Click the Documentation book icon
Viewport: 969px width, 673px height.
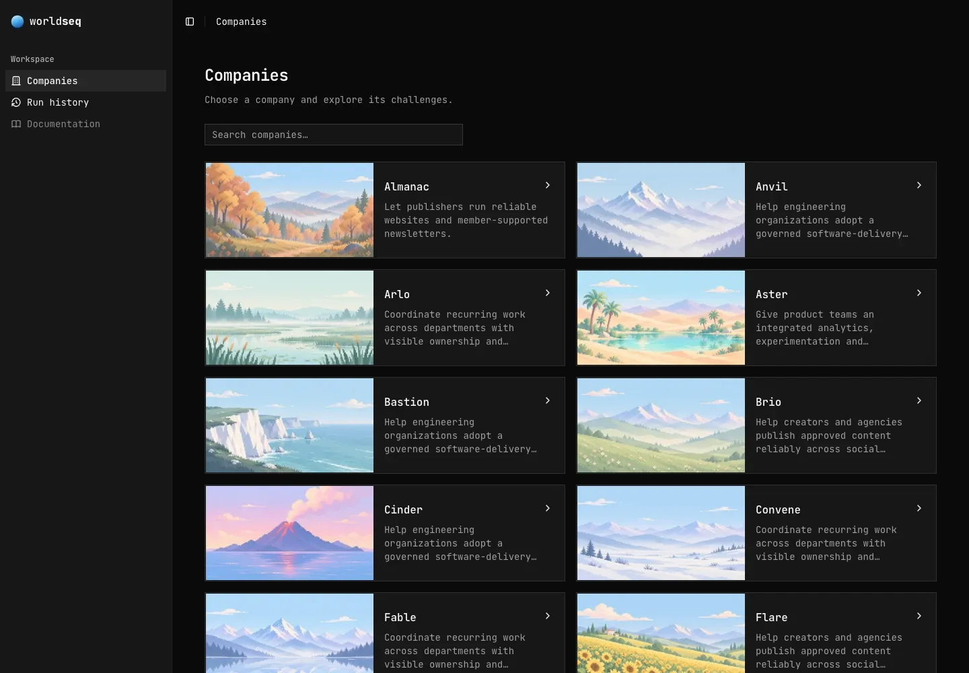[16, 124]
